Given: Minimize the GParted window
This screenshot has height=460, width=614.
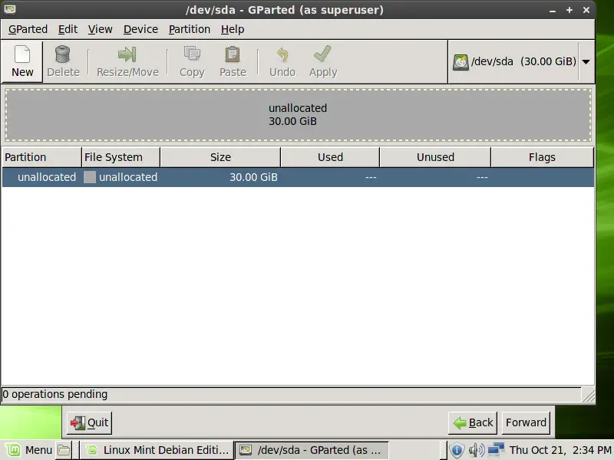Looking at the screenshot, I should tap(553, 10).
